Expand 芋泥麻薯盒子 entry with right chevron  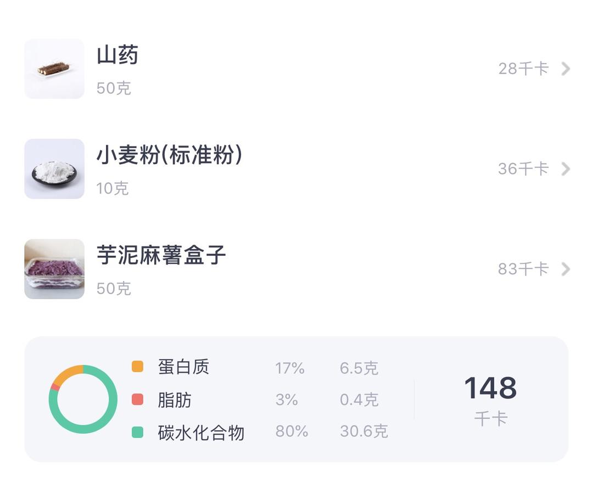coord(566,269)
